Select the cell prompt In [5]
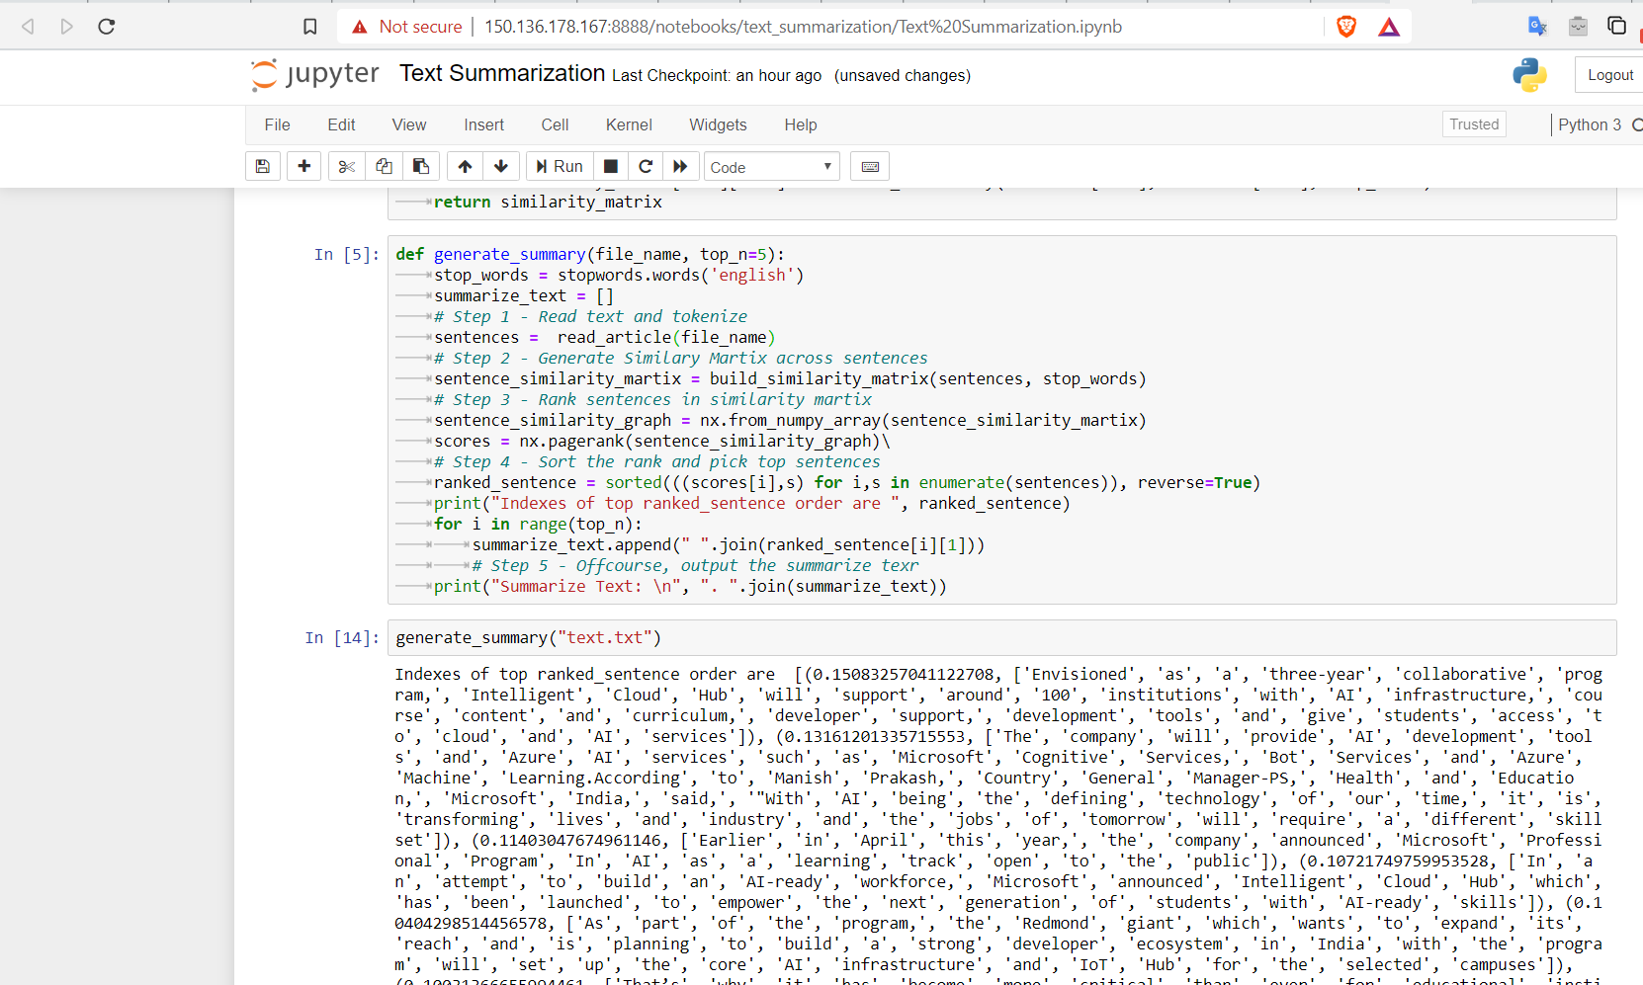1643x985 pixels. click(x=346, y=255)
